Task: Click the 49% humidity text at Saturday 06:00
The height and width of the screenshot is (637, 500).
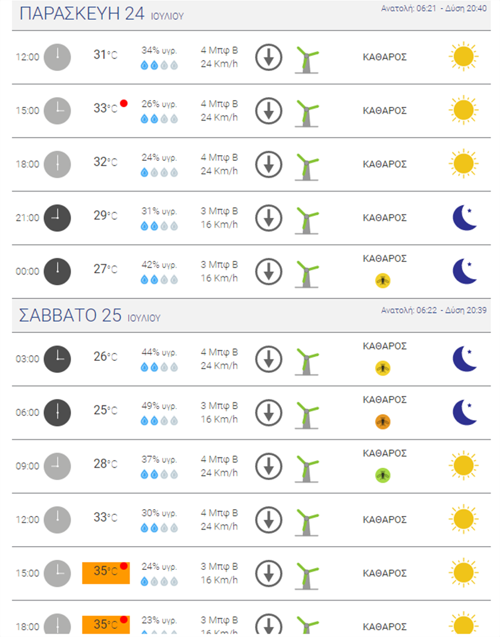Action: click(159, 406)
